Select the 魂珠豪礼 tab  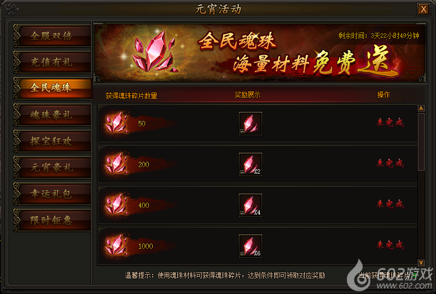pyautogui.click(x=52, y=115)
